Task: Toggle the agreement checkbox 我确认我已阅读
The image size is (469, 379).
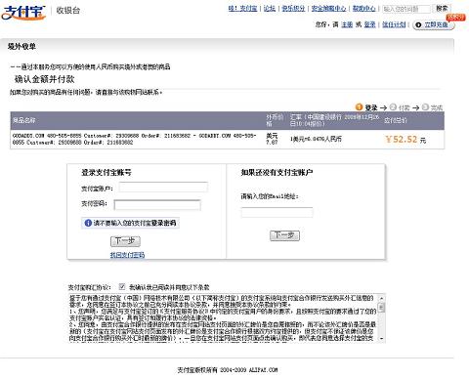Action: pyautogui.click(x=122, y=286)
